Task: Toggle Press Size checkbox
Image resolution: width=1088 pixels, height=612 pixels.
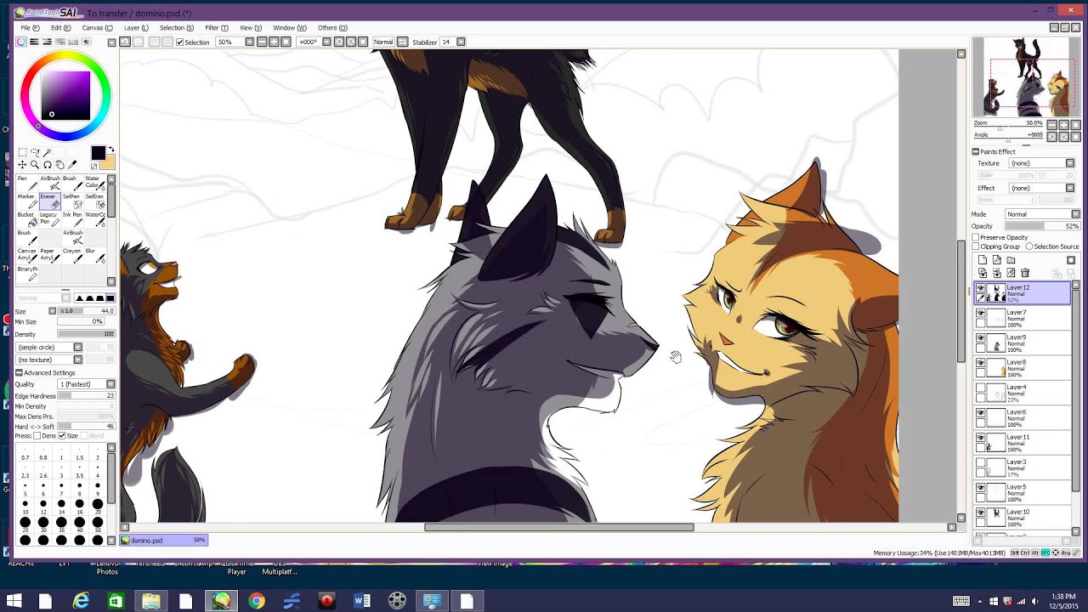Action: pyautogui.click(x=61, y=436)
